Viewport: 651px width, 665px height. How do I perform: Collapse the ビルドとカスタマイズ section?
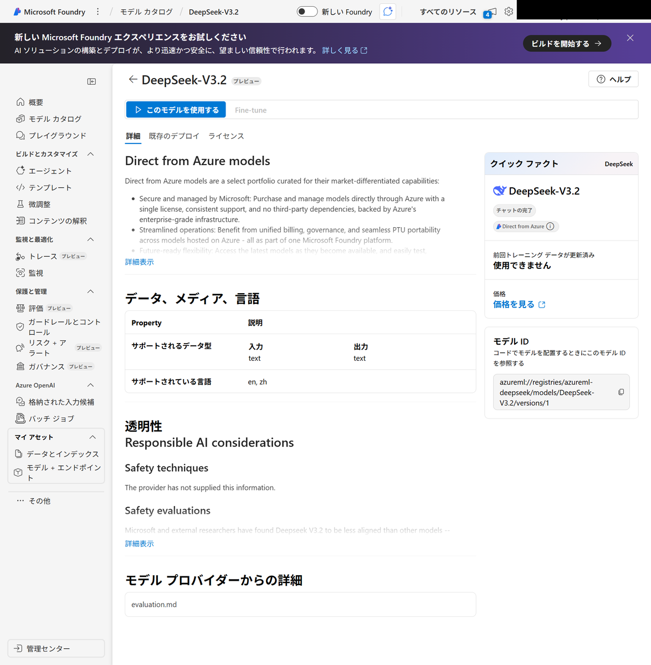pyautogui.click(x=91, y=154)
